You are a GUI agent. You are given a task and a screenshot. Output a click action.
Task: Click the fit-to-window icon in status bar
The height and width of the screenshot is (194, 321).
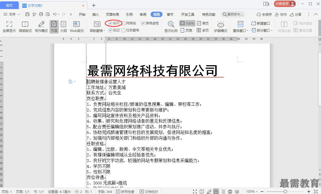coord(316,192)
